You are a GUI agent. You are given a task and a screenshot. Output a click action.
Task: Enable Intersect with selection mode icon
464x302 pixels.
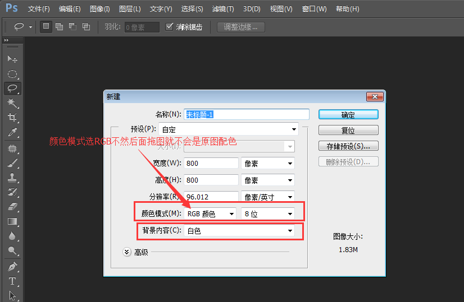pyautogui.click(x=86, y=27)
